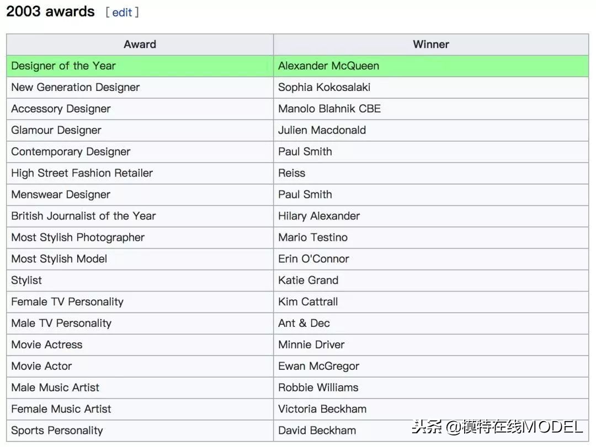The height and width of the screenshot is (447, 596).
Task: Click the High Street Fashion Retailer row
Action: coord(82,173)
